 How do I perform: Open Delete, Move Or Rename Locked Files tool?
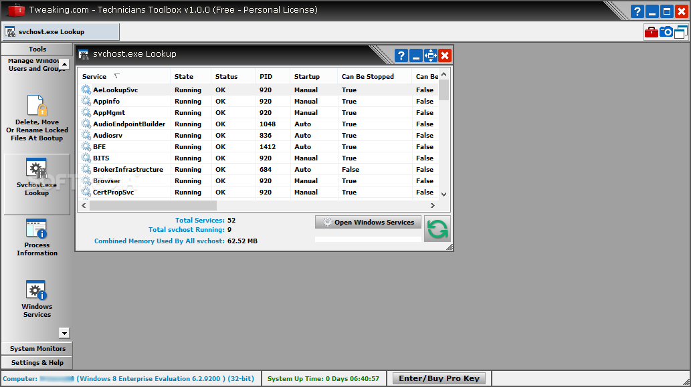37,118
